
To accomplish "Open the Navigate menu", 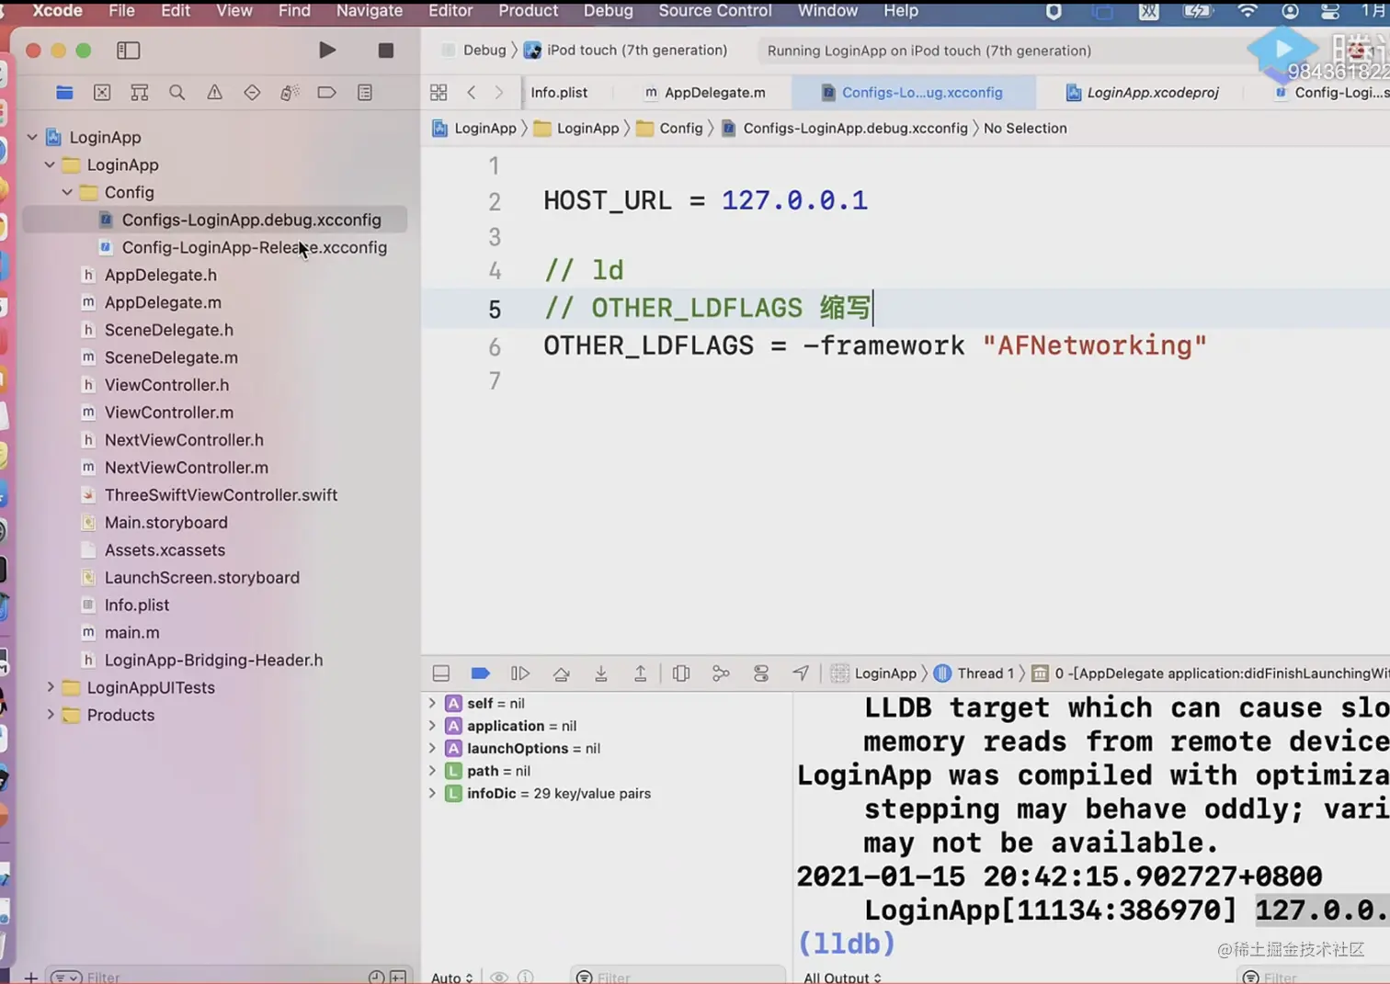I will pos(370,11).
